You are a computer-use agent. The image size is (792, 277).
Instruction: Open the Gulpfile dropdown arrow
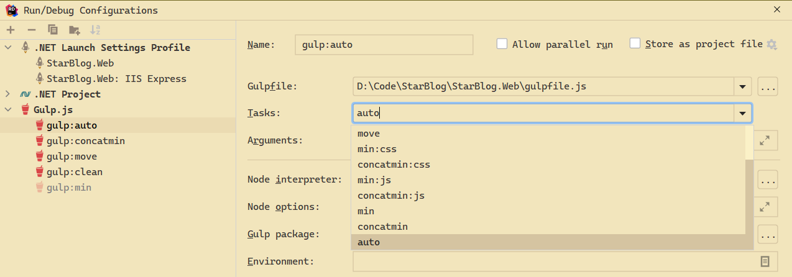click(x=742, y=87)
